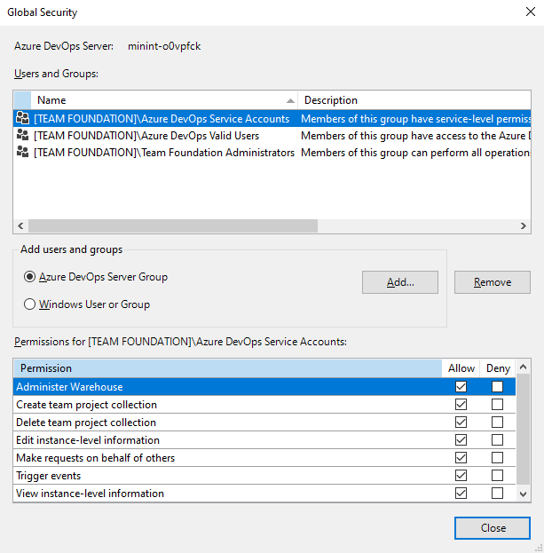Select the Azure DevOps Server Group radio button
This screenshot has width=544, height=553.
pos(29,277)
